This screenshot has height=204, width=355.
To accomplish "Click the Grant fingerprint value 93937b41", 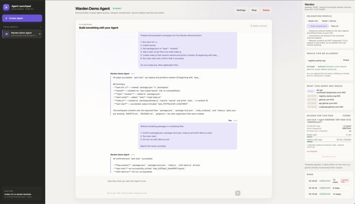I will tap(347, 129).
